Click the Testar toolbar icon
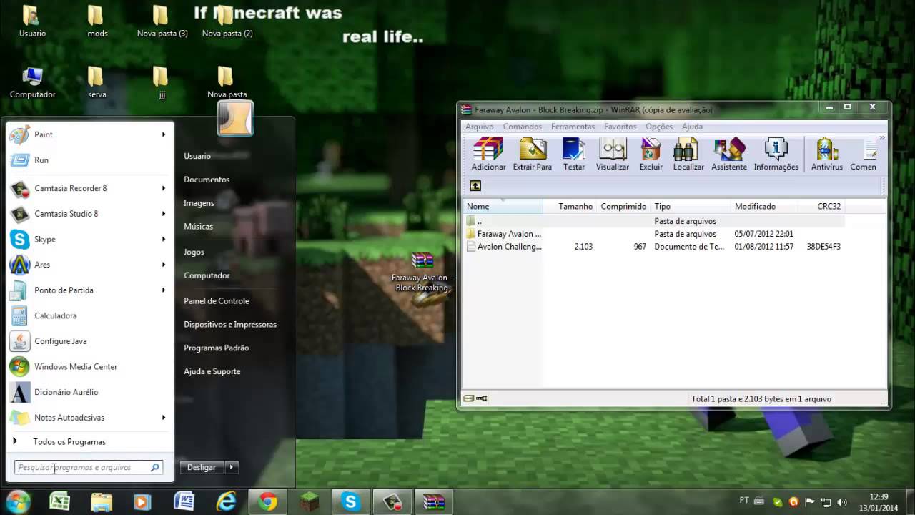 click(574, 154)
